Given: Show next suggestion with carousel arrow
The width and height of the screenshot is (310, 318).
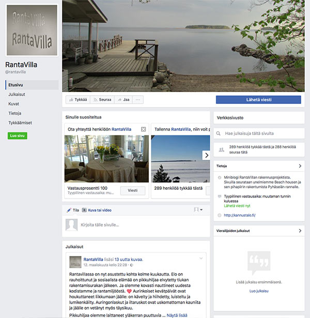Looking at the screenshot, I should (206, 155).
